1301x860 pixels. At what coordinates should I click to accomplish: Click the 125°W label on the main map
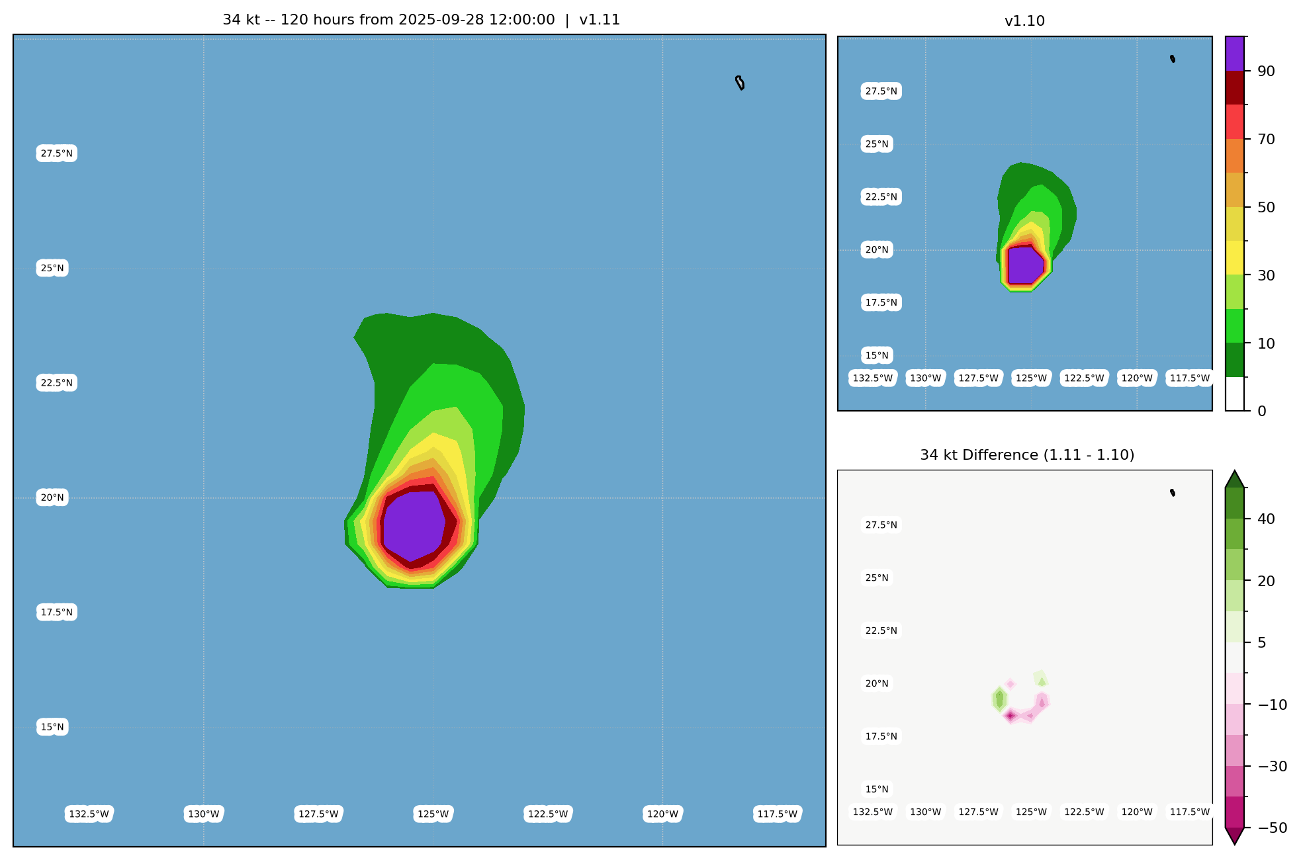433,814
